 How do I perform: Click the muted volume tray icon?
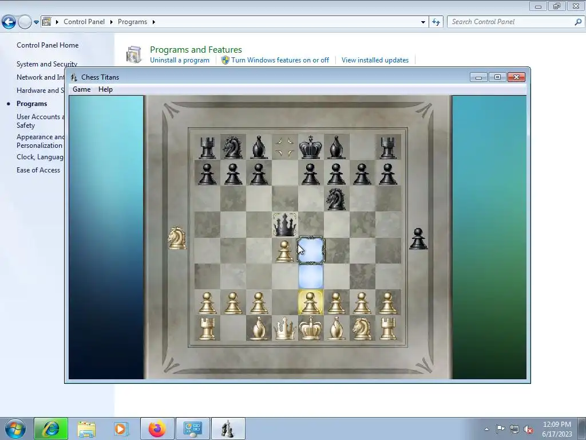click(528, 429)
